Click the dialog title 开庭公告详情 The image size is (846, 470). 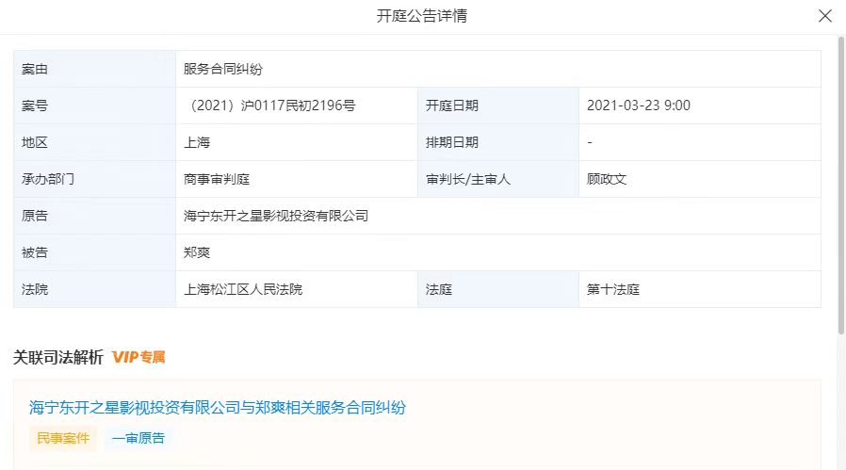click(422, 16)
